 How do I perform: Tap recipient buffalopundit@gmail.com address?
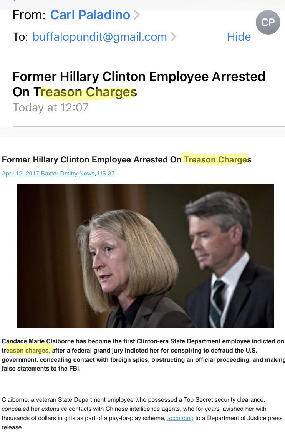pyautogui.click(x=99, y=36)
